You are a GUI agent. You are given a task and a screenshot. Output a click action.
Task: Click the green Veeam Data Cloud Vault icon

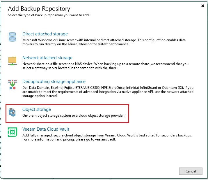click(x=13, y=132)
